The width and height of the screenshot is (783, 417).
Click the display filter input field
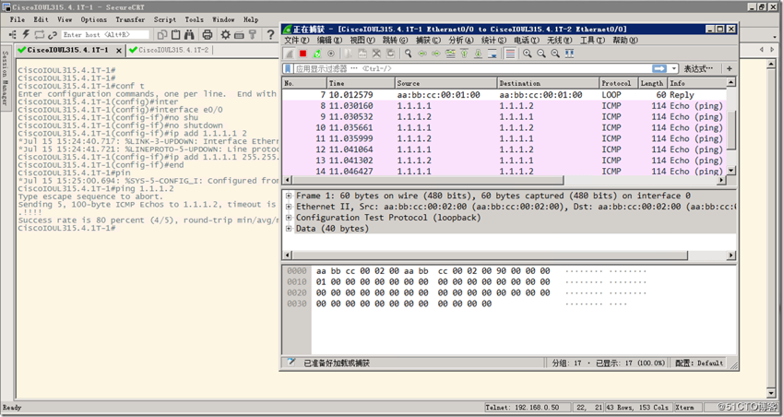(x=472, y=68)
